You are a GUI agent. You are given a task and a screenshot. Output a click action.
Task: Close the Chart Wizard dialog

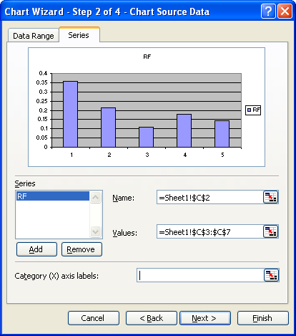pyautogui.click(x=285, y=11)
